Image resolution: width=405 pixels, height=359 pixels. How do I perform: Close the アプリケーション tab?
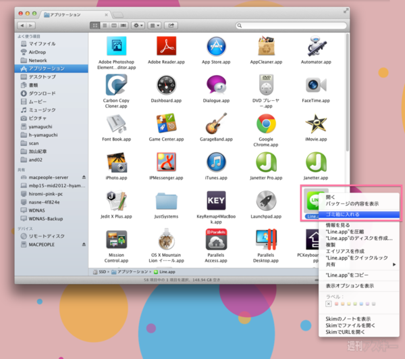click(106, 15)
